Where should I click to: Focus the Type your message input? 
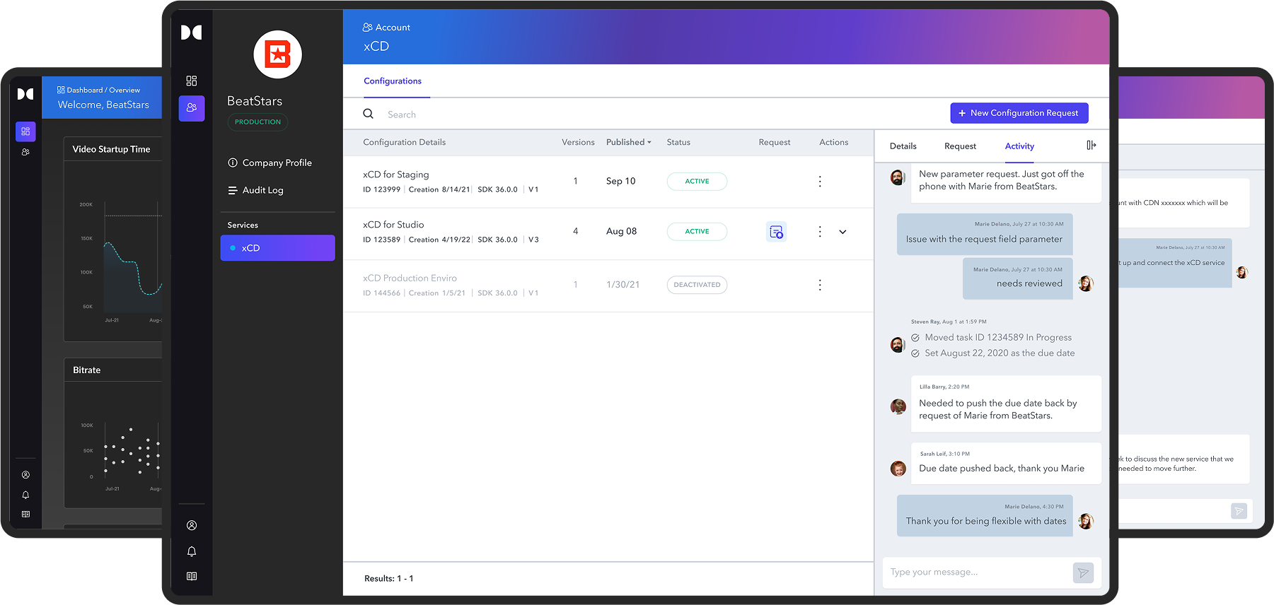click(976, 572)
